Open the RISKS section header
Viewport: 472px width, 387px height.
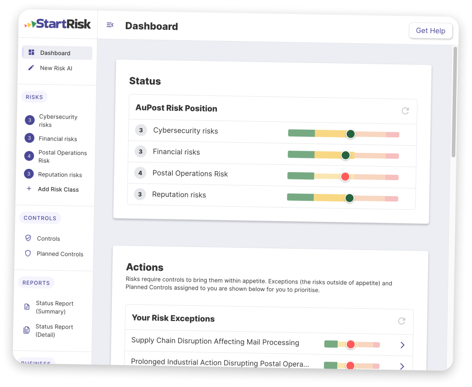[34, 97]
